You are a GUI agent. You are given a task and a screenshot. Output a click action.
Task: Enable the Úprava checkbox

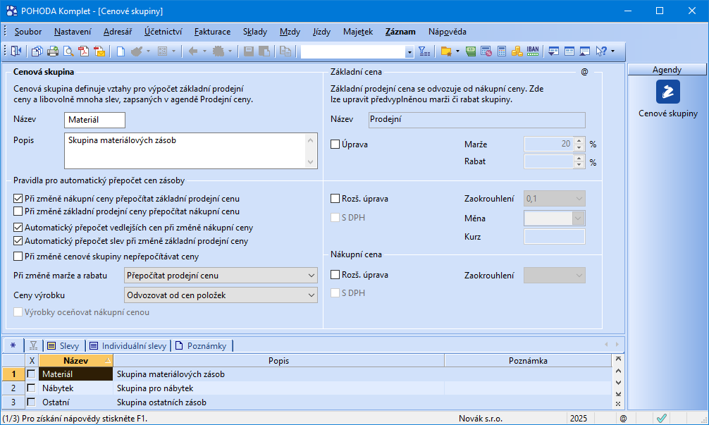coord(335,144)
